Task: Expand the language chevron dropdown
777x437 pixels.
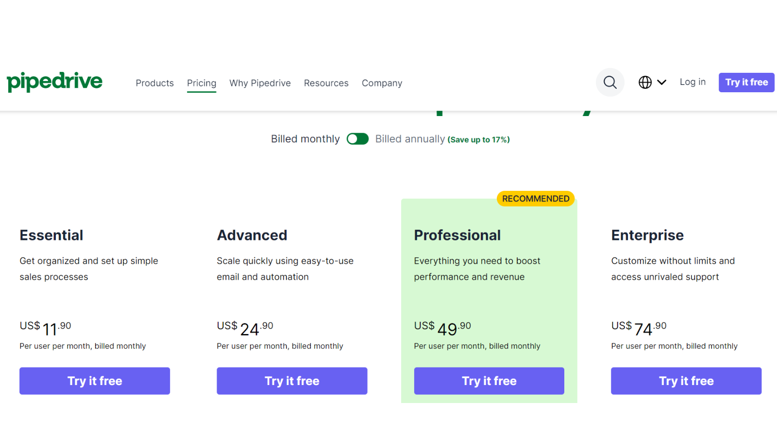Action: (x=661, y=82)
